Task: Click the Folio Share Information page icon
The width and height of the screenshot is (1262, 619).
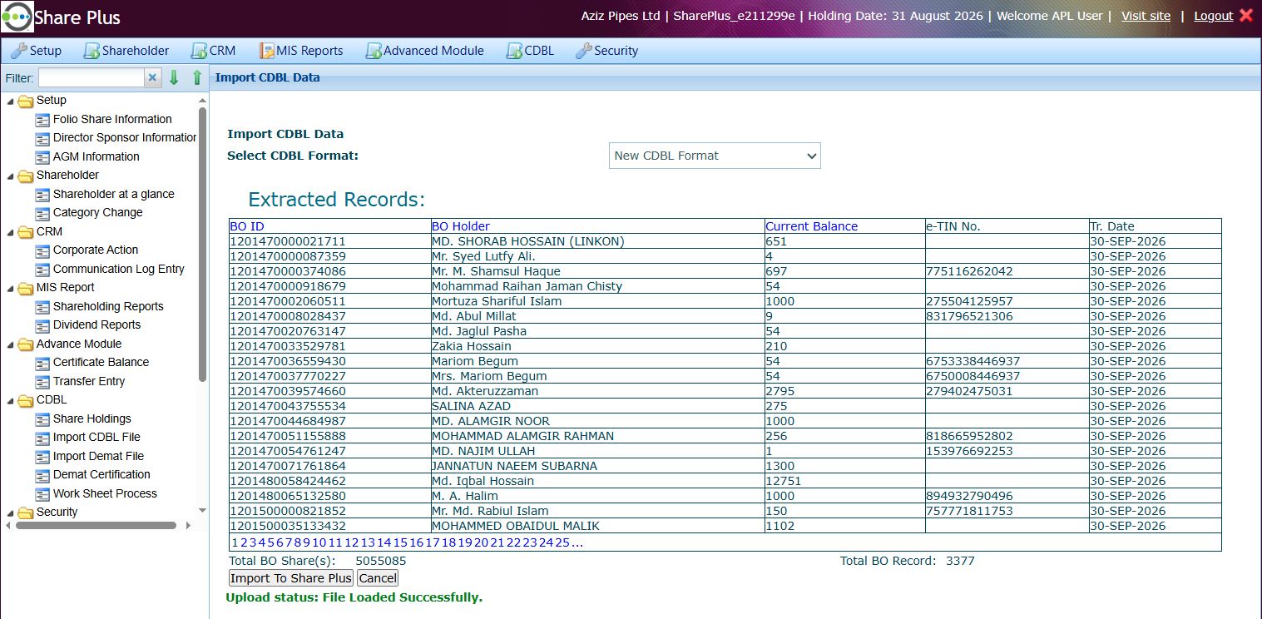Action: coord(43,120)
